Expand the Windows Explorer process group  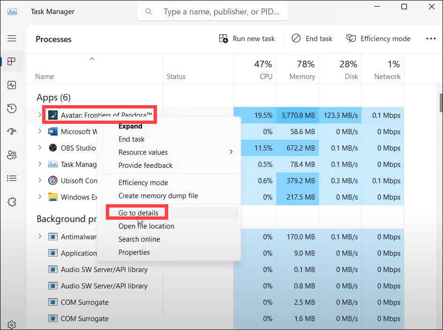point(40,197)
